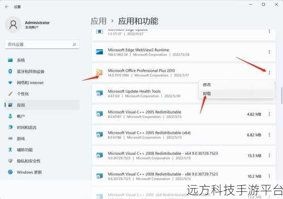Select the 应用 sidebar category
Screen dimensions: 283x199
click(x=42, y=105)
